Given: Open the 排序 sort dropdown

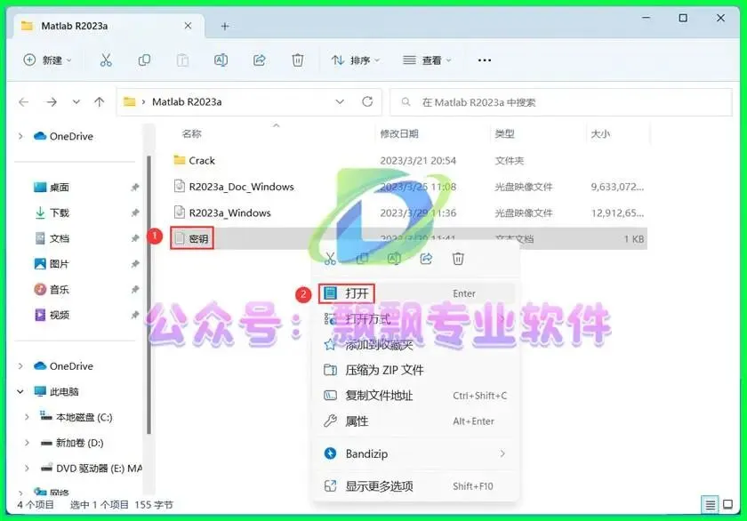Looking at the screenshot, I should (356, 60).
